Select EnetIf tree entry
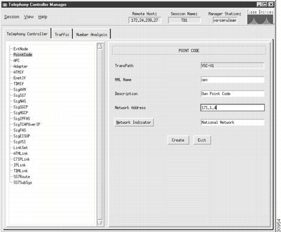The height and width of the screenshot is (232, 281). tap(19, 78)
